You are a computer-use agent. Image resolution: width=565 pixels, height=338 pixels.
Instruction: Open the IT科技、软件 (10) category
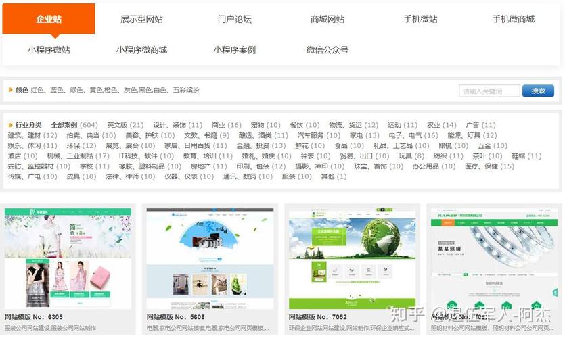(146, 156)
